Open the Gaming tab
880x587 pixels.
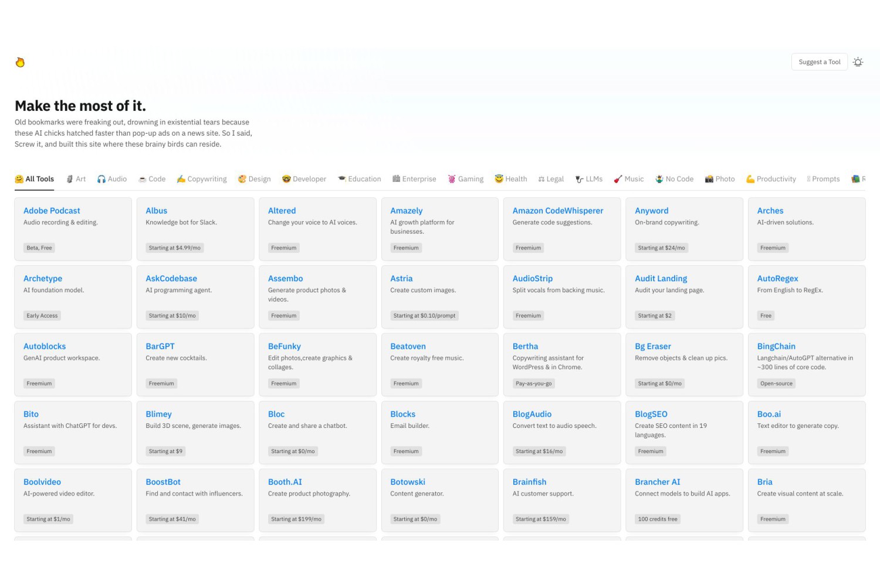click(x=466, y=179)
